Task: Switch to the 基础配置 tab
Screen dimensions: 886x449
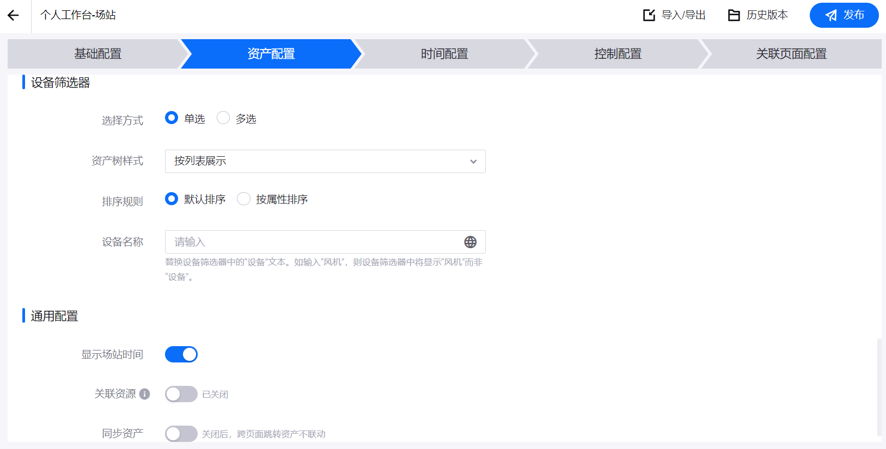Action: [98, 54]
